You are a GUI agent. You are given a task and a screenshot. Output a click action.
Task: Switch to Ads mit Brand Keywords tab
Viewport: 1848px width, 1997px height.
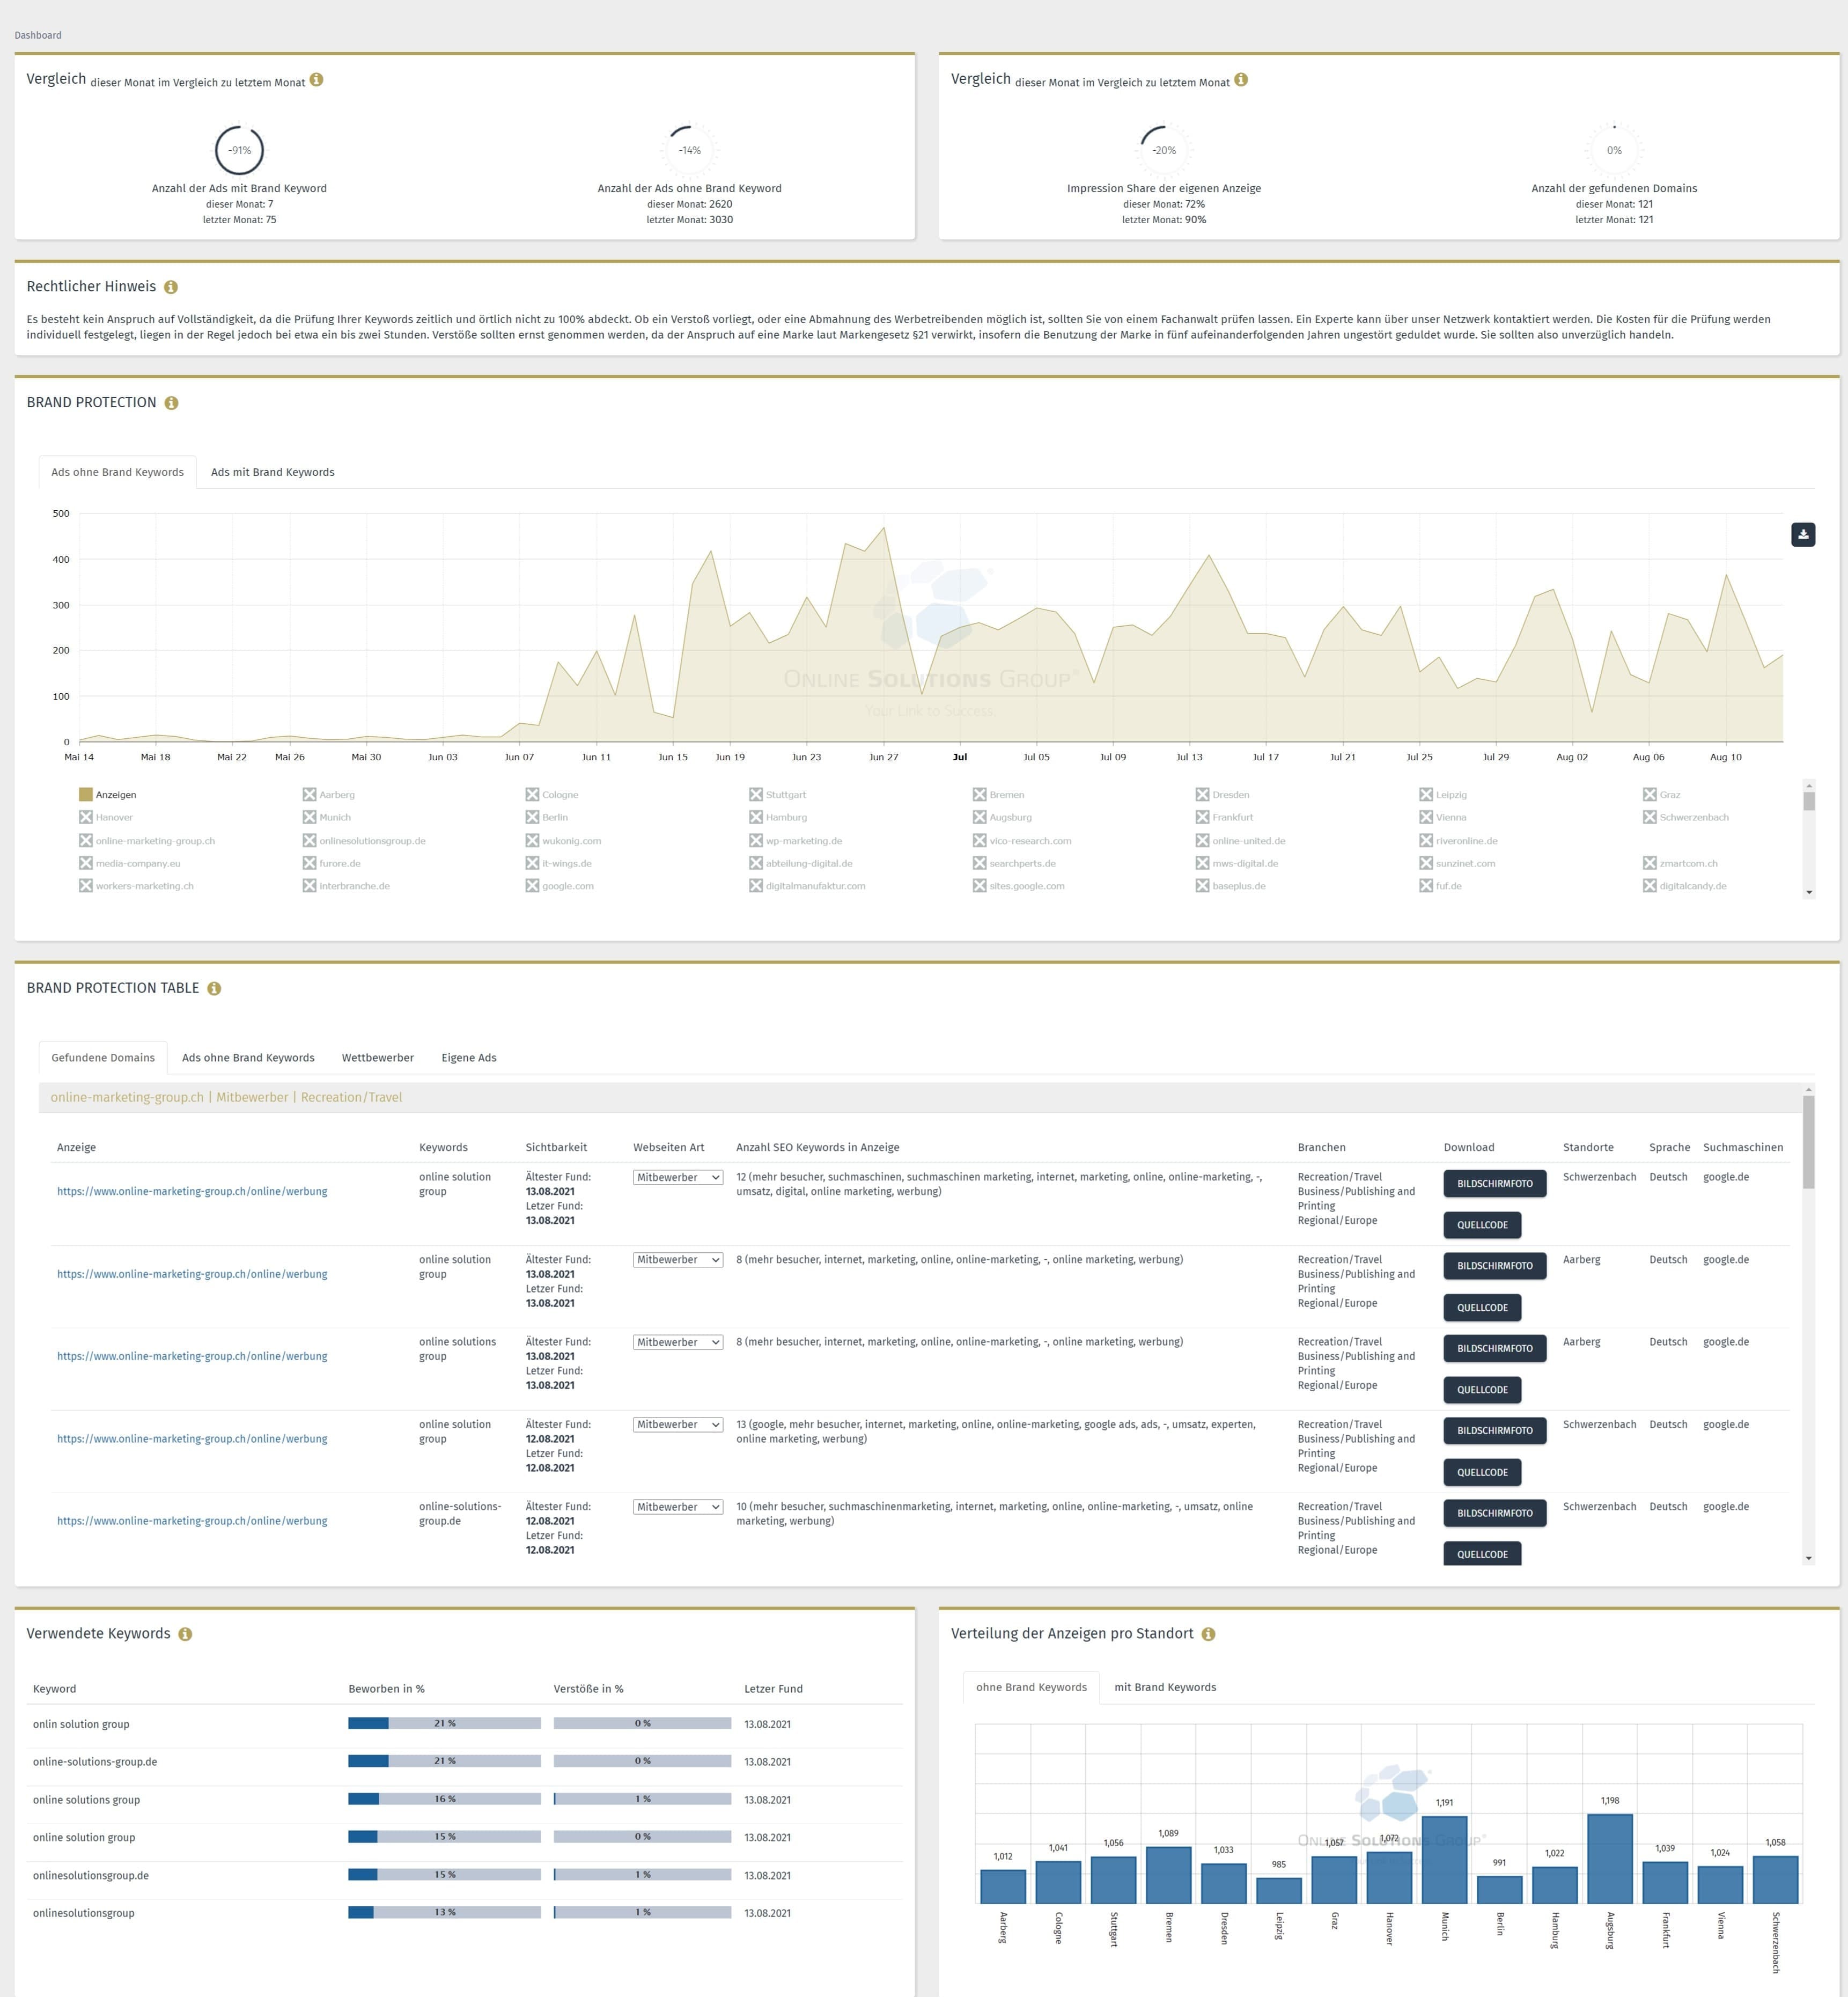[x=273, y=473]
